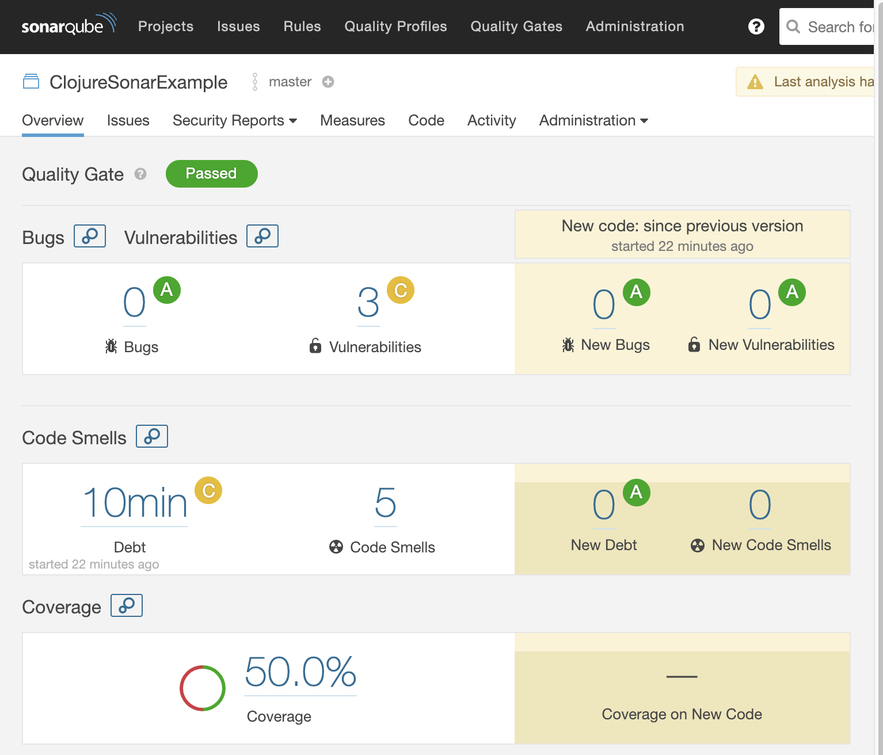The image size is (883, 755).
Task: Open the Coverage bubble chart icon
Action: [127, 605]
